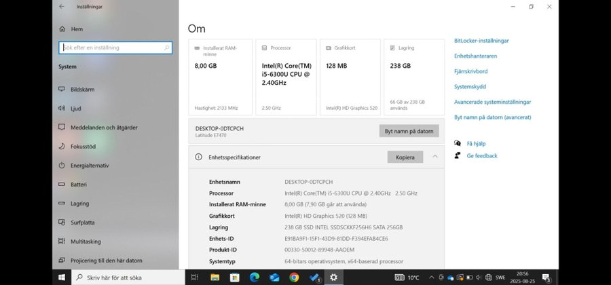Click the Processor info card
The width and height of the screenshot is (611, 285).
click(286, 77)
